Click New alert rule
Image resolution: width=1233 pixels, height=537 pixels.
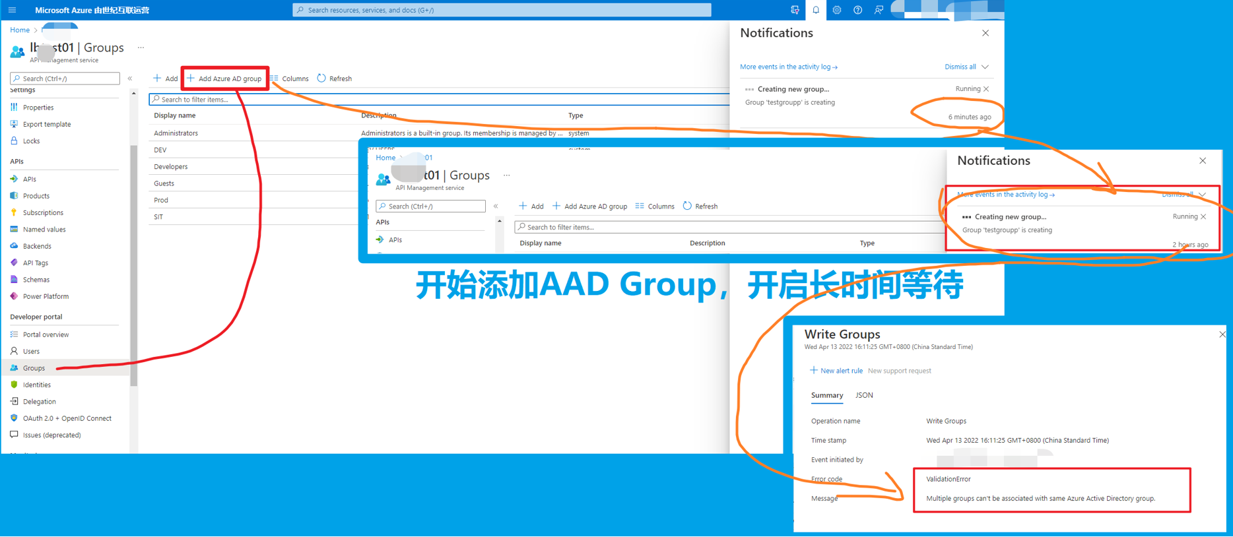coord(836,371)
